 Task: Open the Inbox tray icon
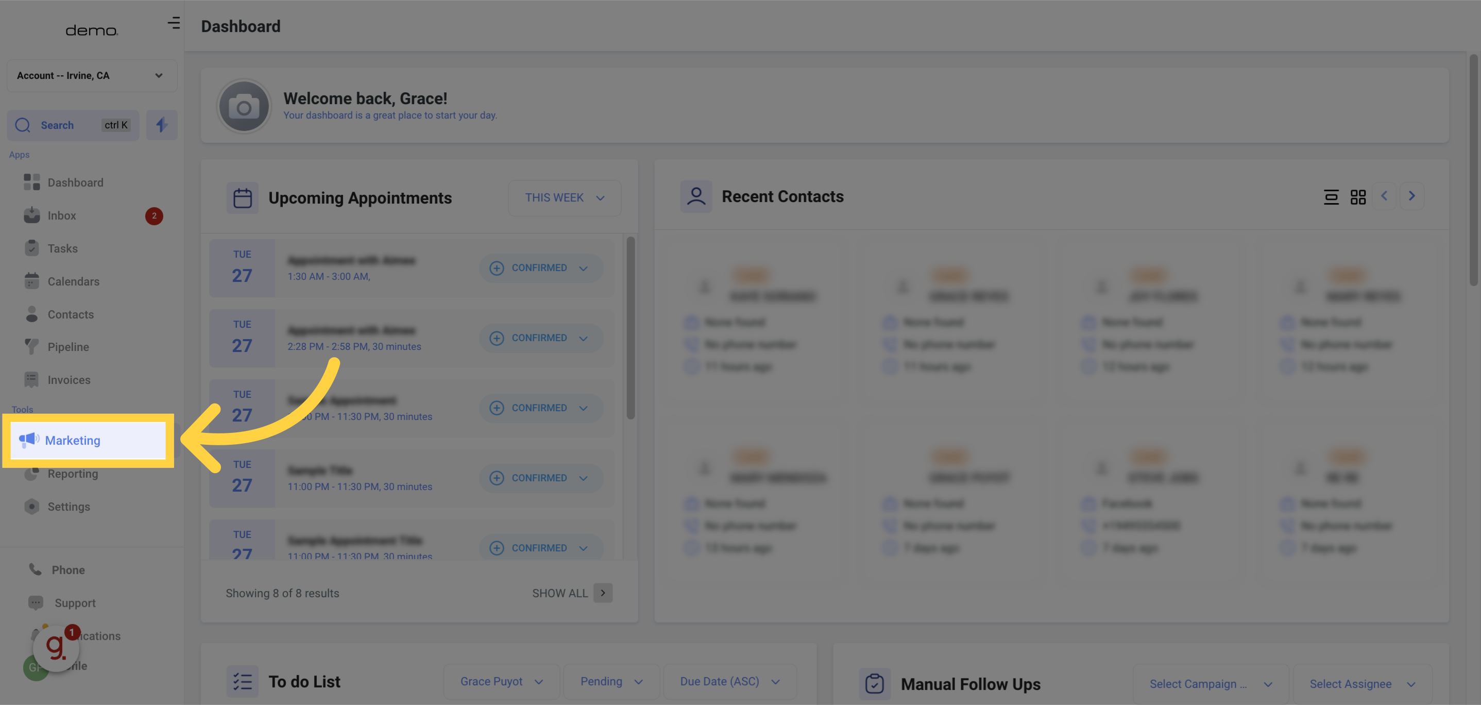(31, 215)
